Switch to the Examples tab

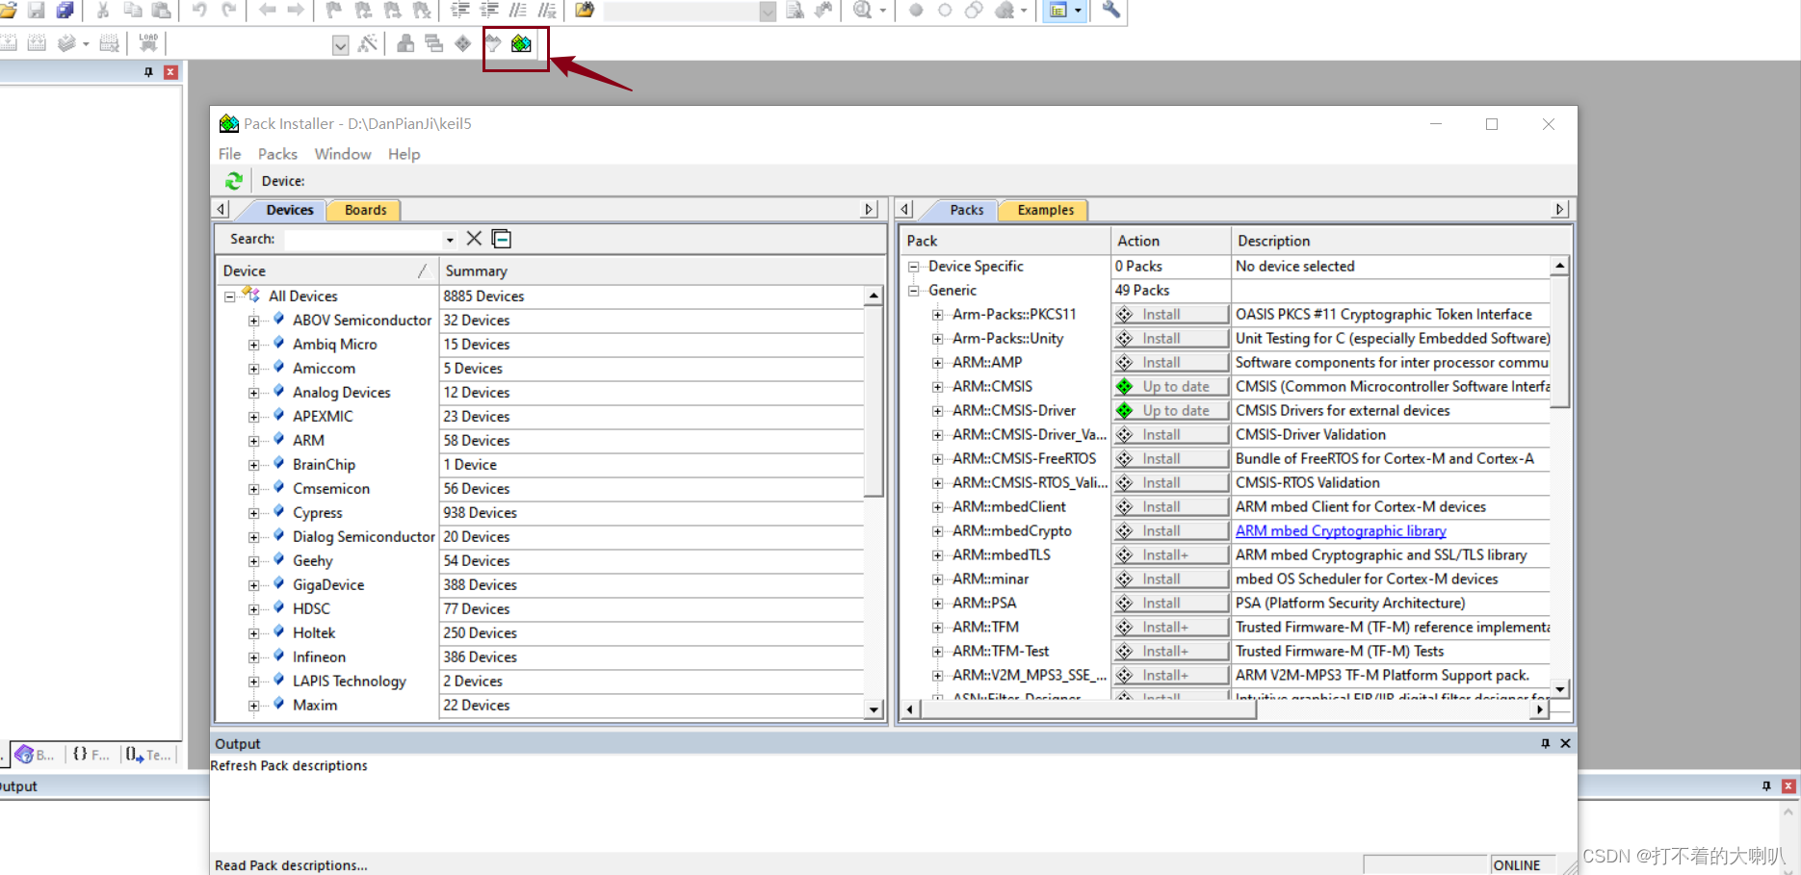coord(1045,210)
